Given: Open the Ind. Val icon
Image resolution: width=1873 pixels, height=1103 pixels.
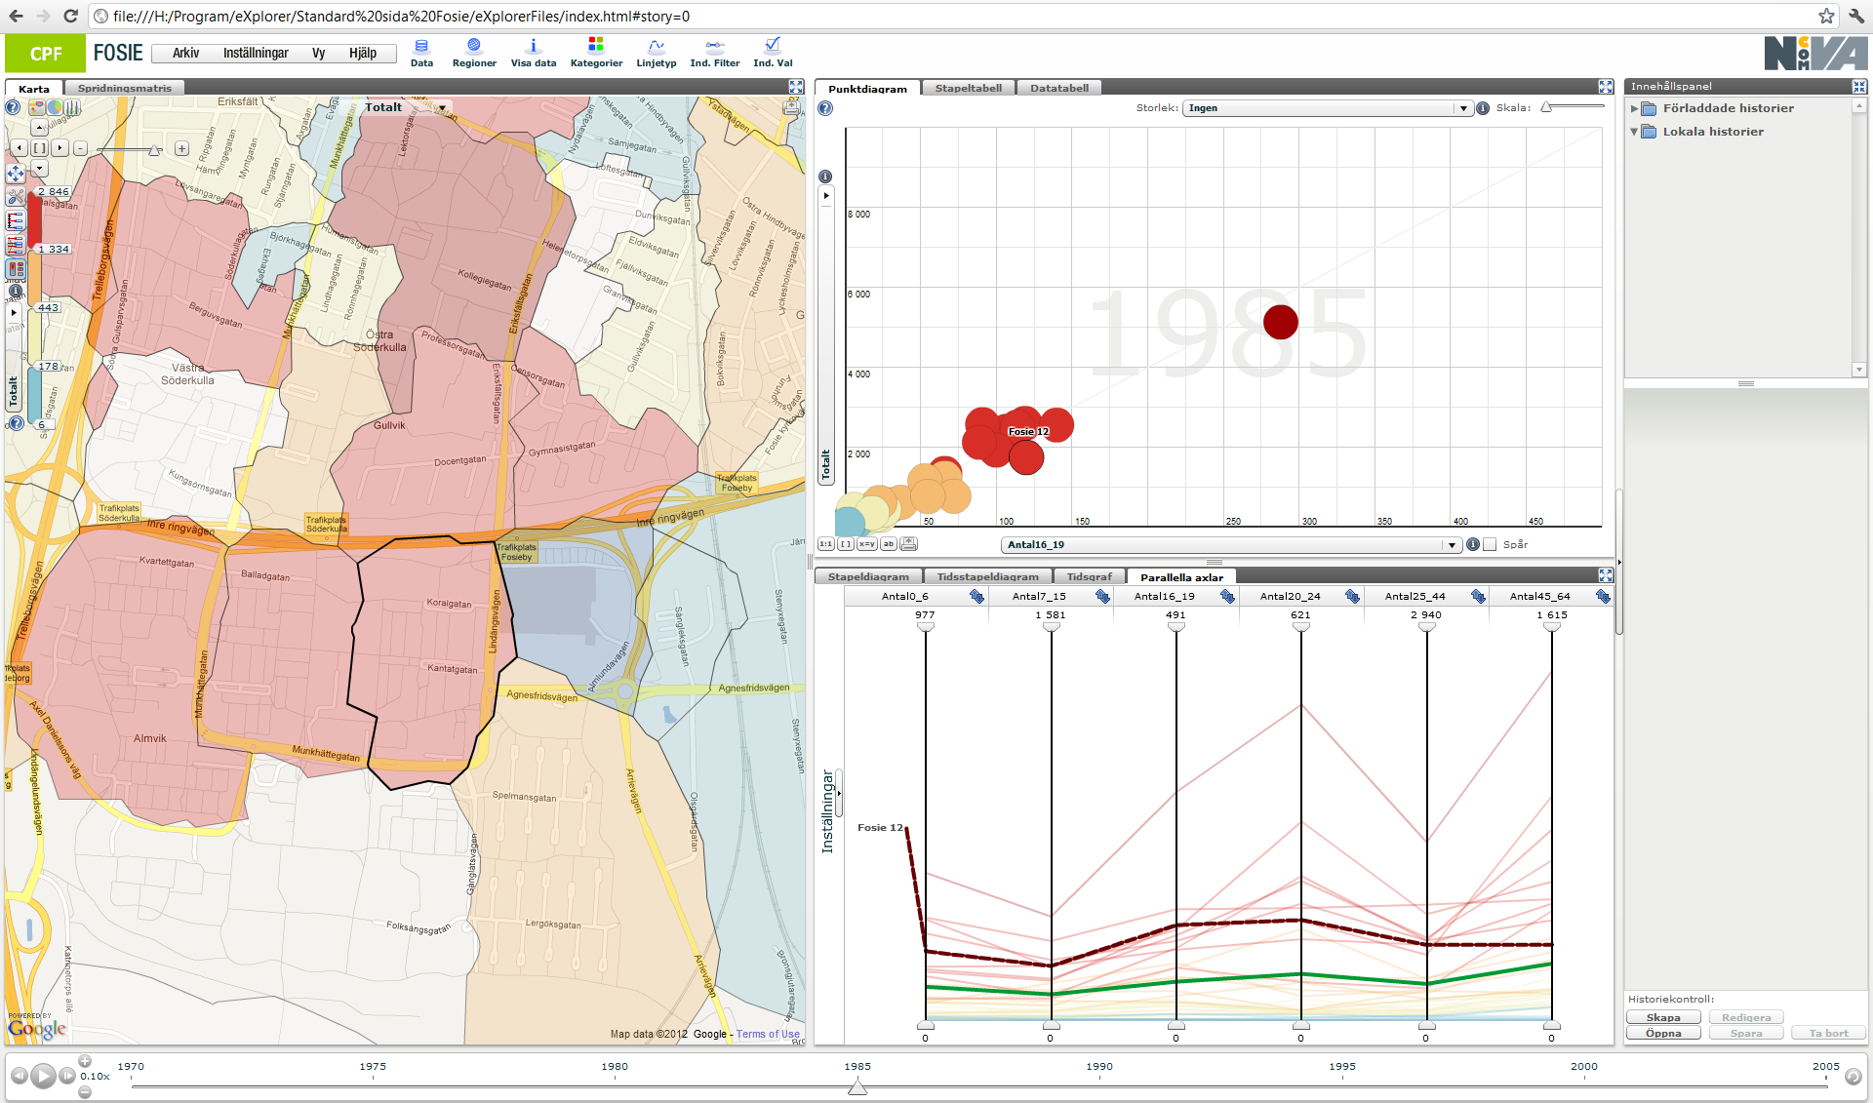Looking at the screenshot, I should pos(773,53).
